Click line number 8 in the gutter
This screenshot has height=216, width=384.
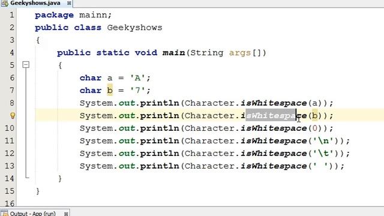pos(12,103)
